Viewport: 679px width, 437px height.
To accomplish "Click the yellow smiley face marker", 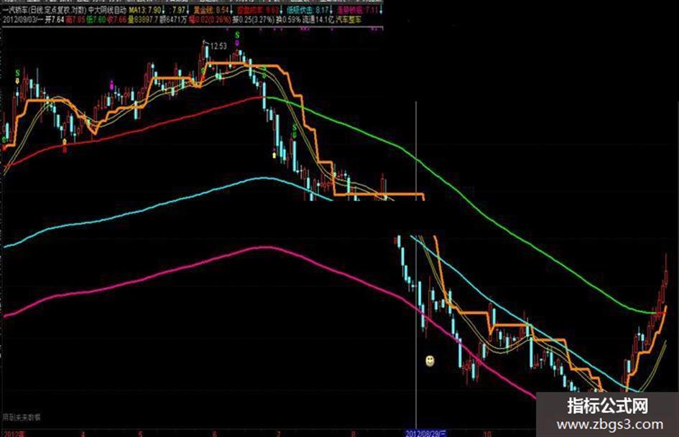I will [x=430, y=360].
